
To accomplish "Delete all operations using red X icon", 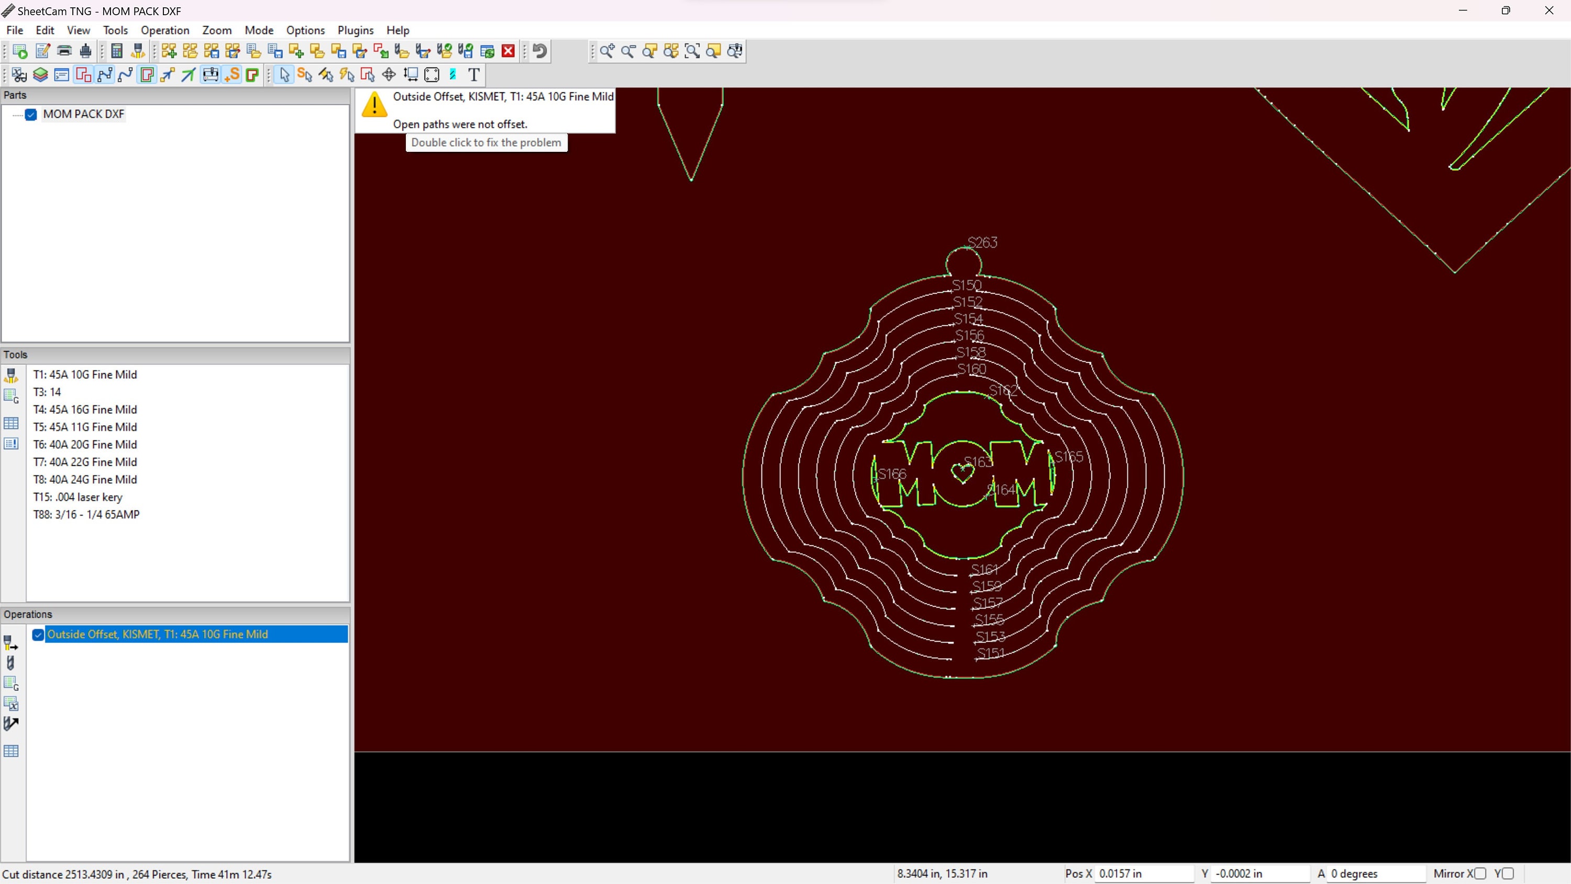I will point(507,51).
